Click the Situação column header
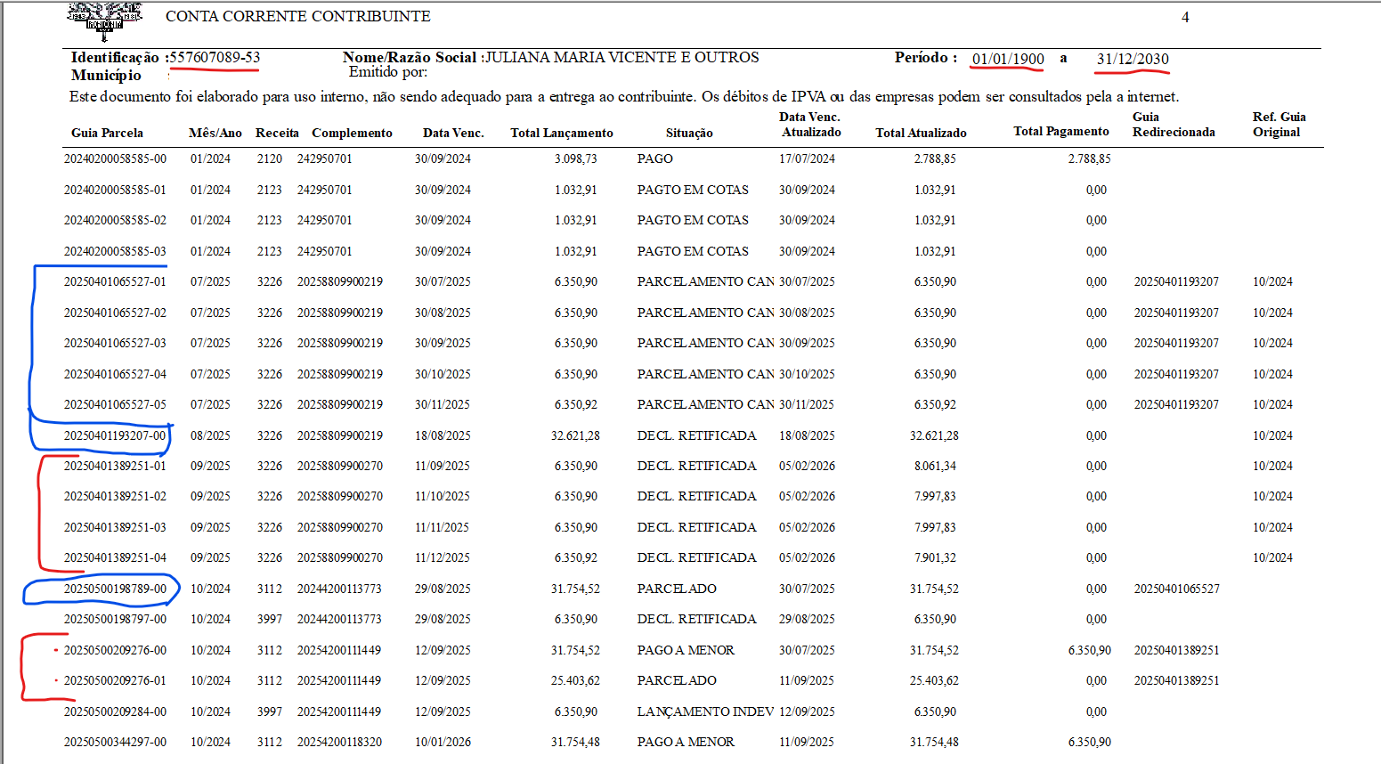The width and height of the screenshot is (1381, 764). pyautogui.click(x=689, y=133)
